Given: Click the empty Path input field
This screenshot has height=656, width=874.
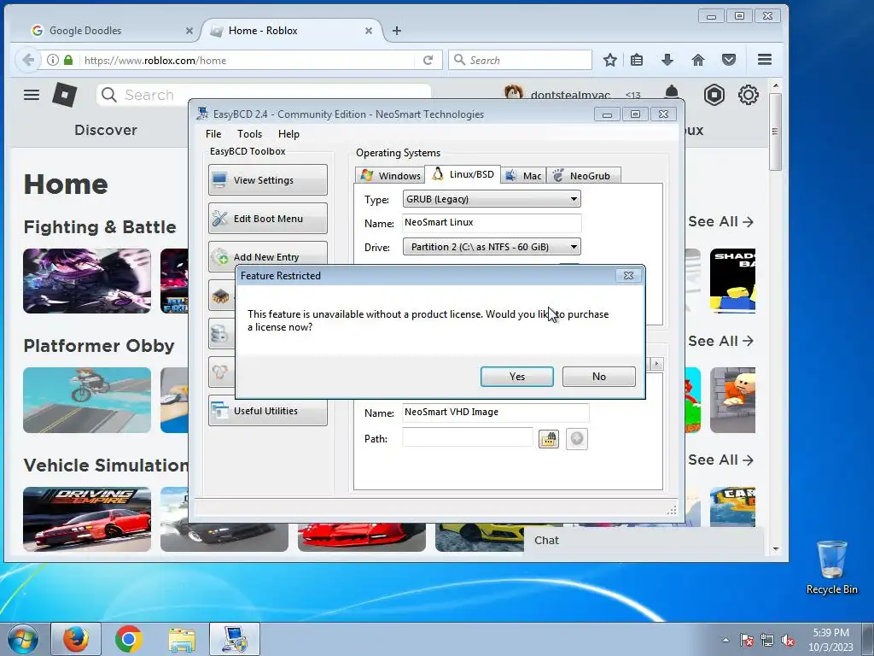Looking at the screenshot, I should [x=468, y=438].
